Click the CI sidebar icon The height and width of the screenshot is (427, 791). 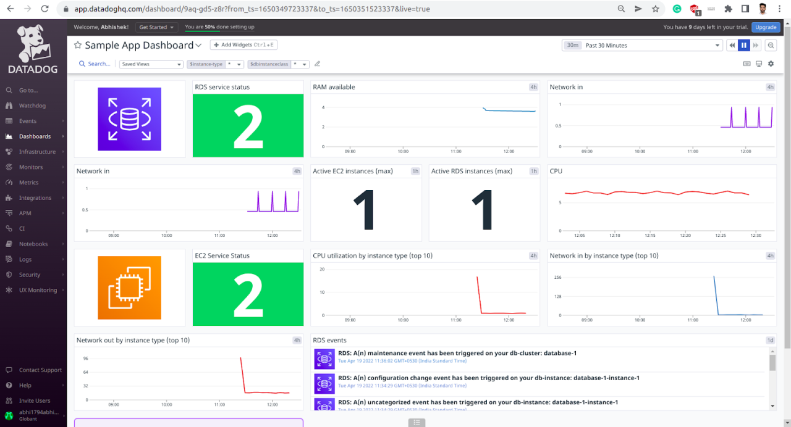pyautogui.click(x=9, y=228)
